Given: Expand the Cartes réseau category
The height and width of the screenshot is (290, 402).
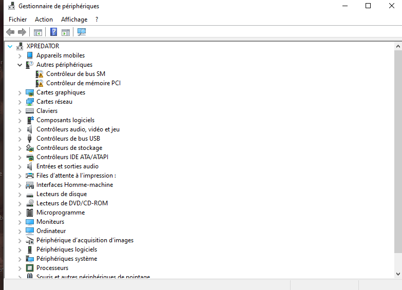Looking at the screenshot, I should [x=20, y=102].
